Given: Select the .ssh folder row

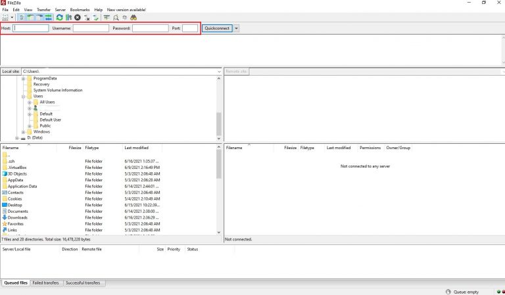Looking at the screenshot, I should tap(80, 161).
